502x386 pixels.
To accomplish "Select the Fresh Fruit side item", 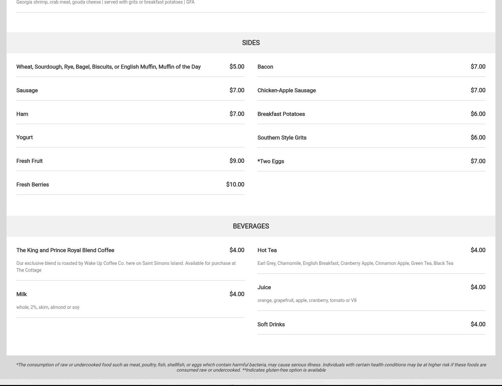I will tap(30, 161).
